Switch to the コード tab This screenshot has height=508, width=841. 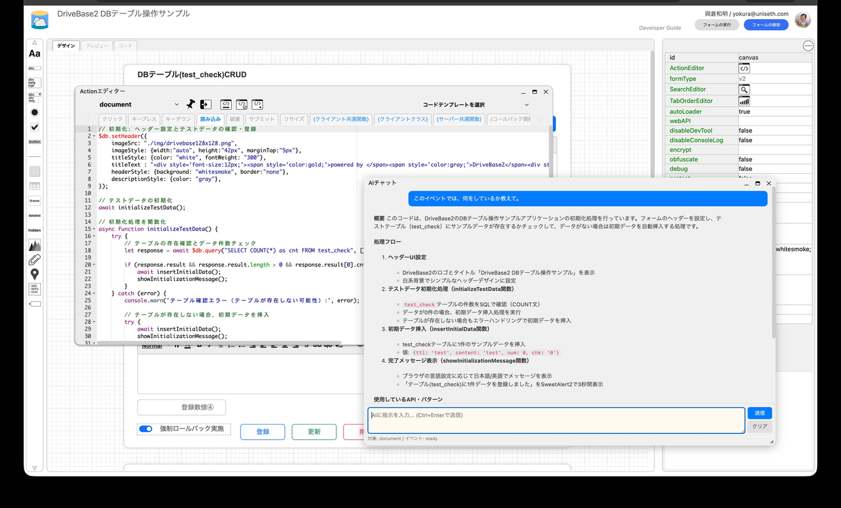tap(126, 45)
